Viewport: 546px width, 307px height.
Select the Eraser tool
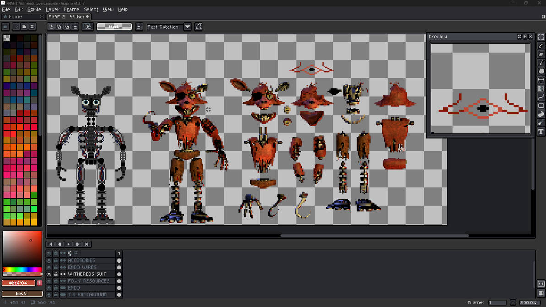(541, 54)
